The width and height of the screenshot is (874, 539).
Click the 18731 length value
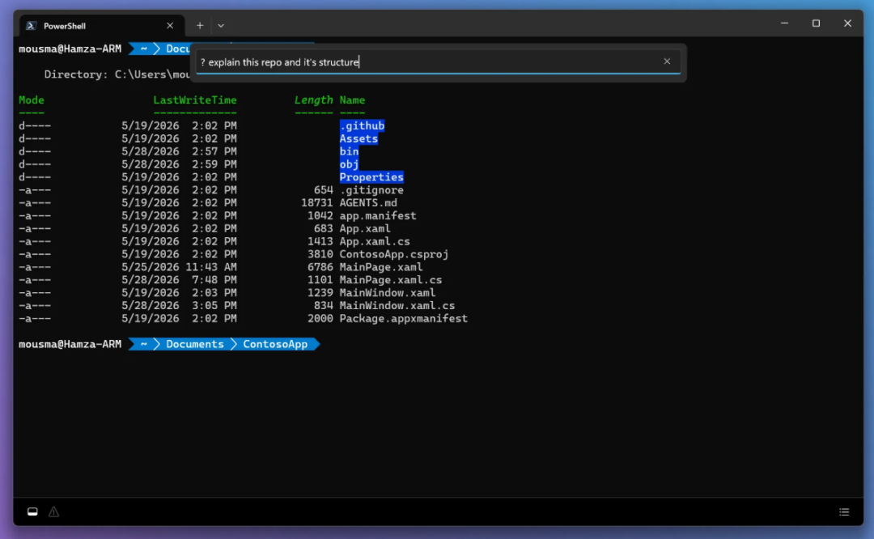316,202
